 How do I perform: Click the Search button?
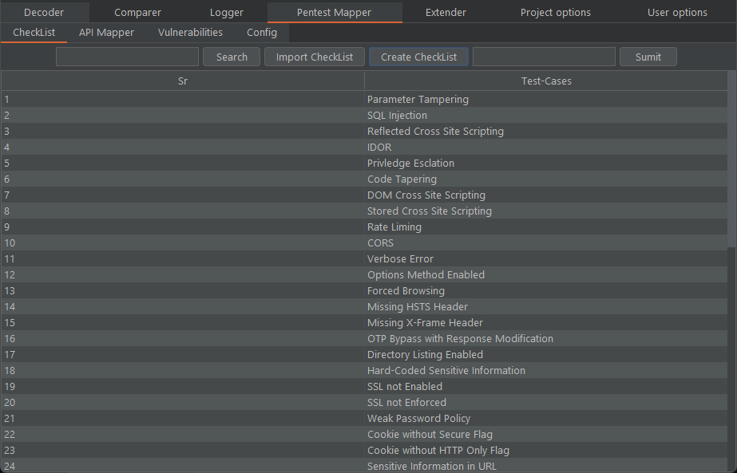(x=232, y=57)
